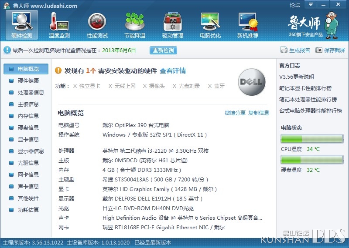The image size is (349, 248).
Task: Click the 无线上网 feature indicator
Action: pos(122,86)
